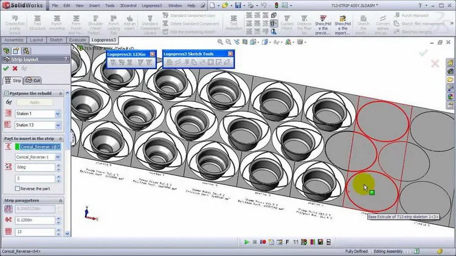Open the FeatureManager design tree panel icon
456x256 pixels.
tap(7, 50)
